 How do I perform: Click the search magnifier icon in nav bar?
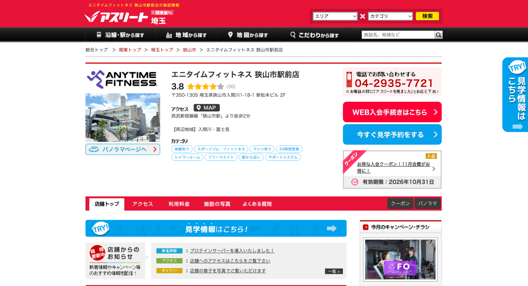point(439,35)
